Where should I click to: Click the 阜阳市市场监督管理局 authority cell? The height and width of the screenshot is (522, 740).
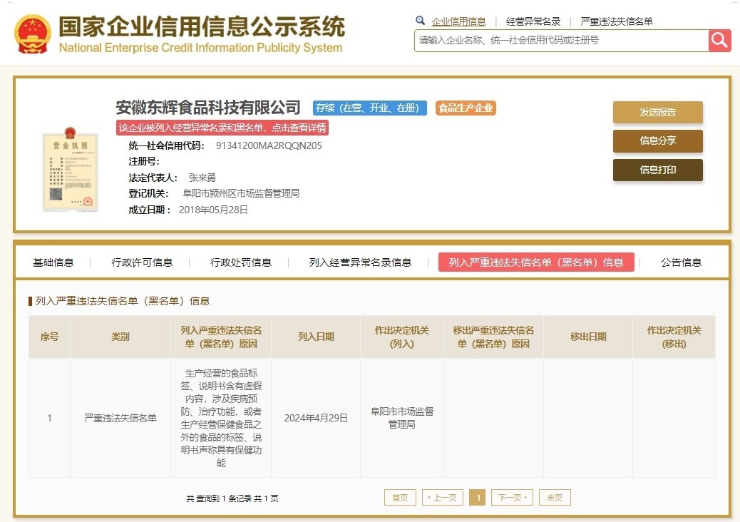[401, 418]
